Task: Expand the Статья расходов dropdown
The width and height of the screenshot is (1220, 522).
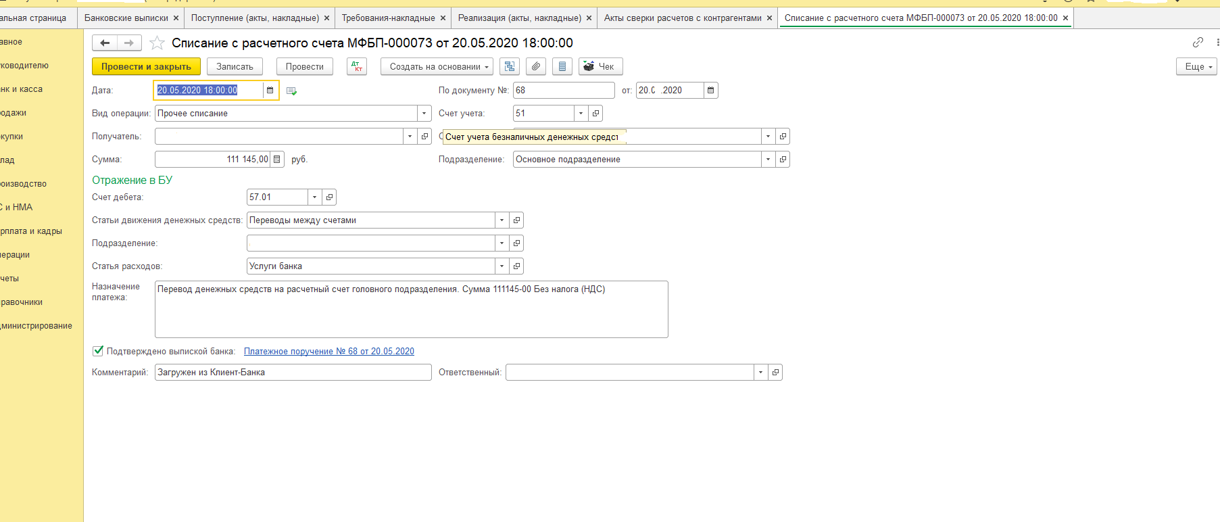Action: click(502, 266)
